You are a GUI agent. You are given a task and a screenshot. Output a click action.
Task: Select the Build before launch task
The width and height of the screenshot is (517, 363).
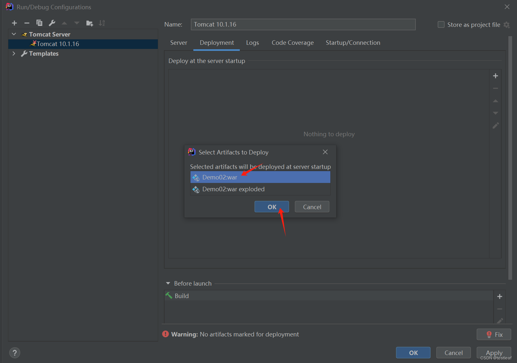329,296
